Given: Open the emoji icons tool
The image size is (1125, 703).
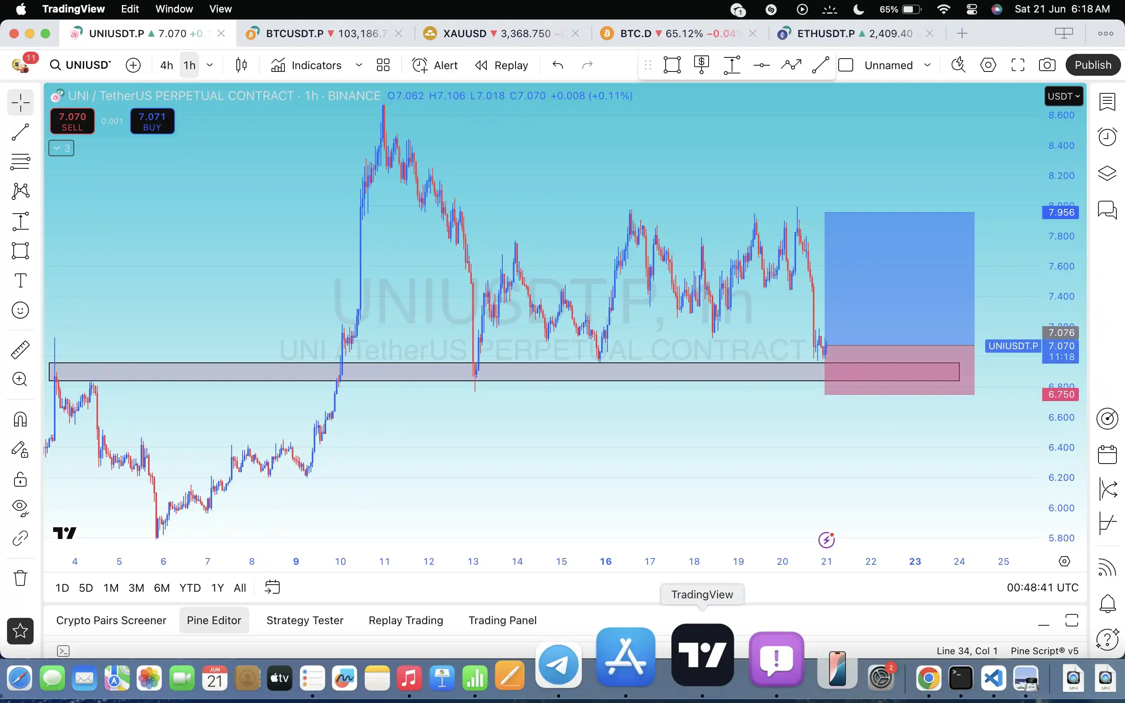Looking at the screenshot, I should [20, 310].
